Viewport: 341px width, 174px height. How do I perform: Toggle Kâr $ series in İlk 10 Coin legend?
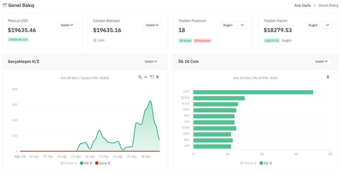tap(266, 163)
